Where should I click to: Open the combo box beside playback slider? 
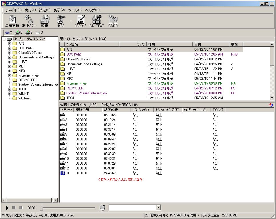[159, 208]
